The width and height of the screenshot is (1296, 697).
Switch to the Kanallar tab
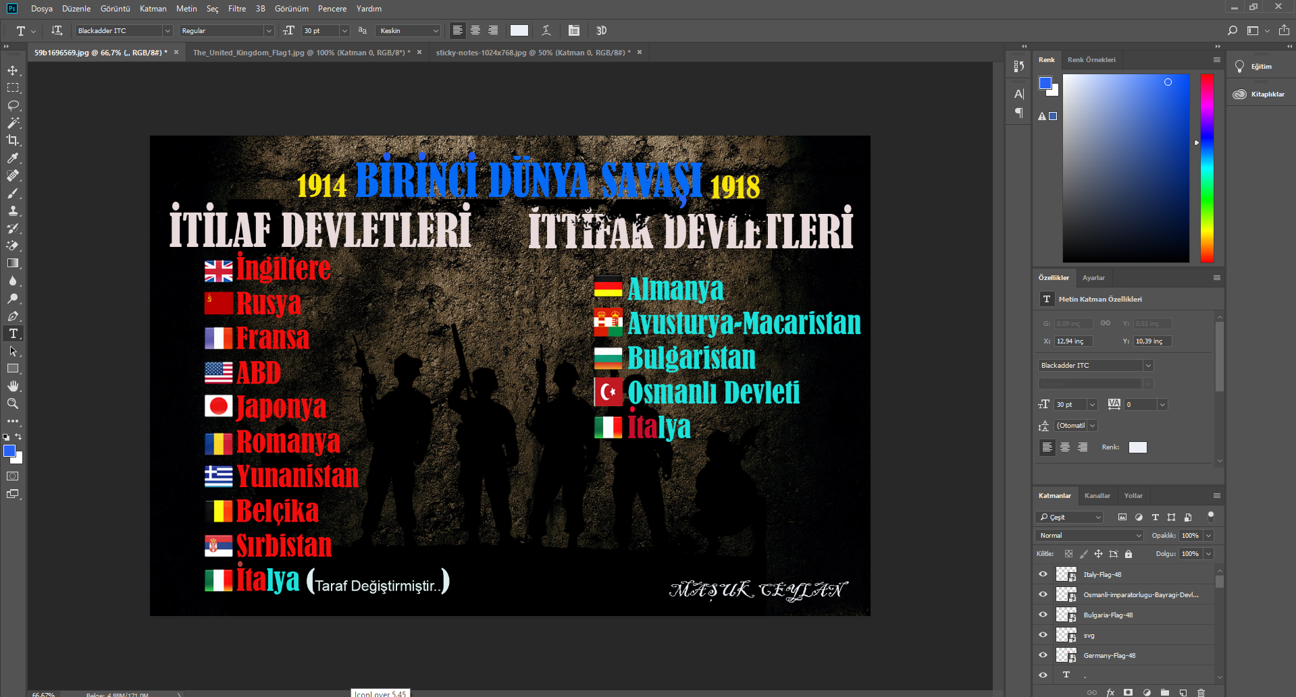click(1097, 496)
